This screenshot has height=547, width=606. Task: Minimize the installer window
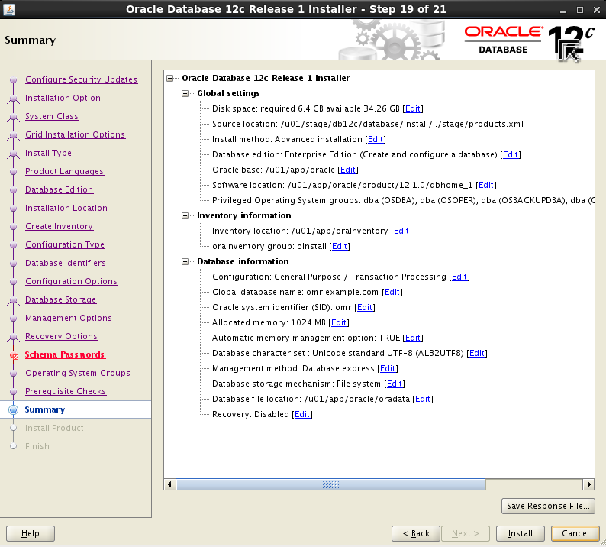[563, 11]
